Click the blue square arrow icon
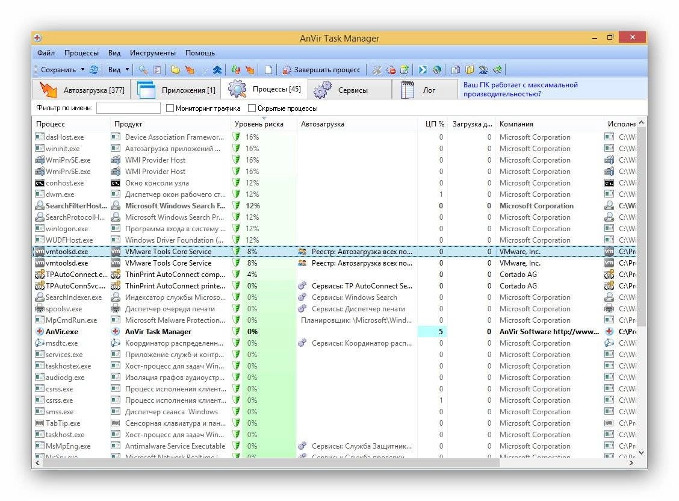Viewport: 679px width, 501px height. tap(423, 70)
